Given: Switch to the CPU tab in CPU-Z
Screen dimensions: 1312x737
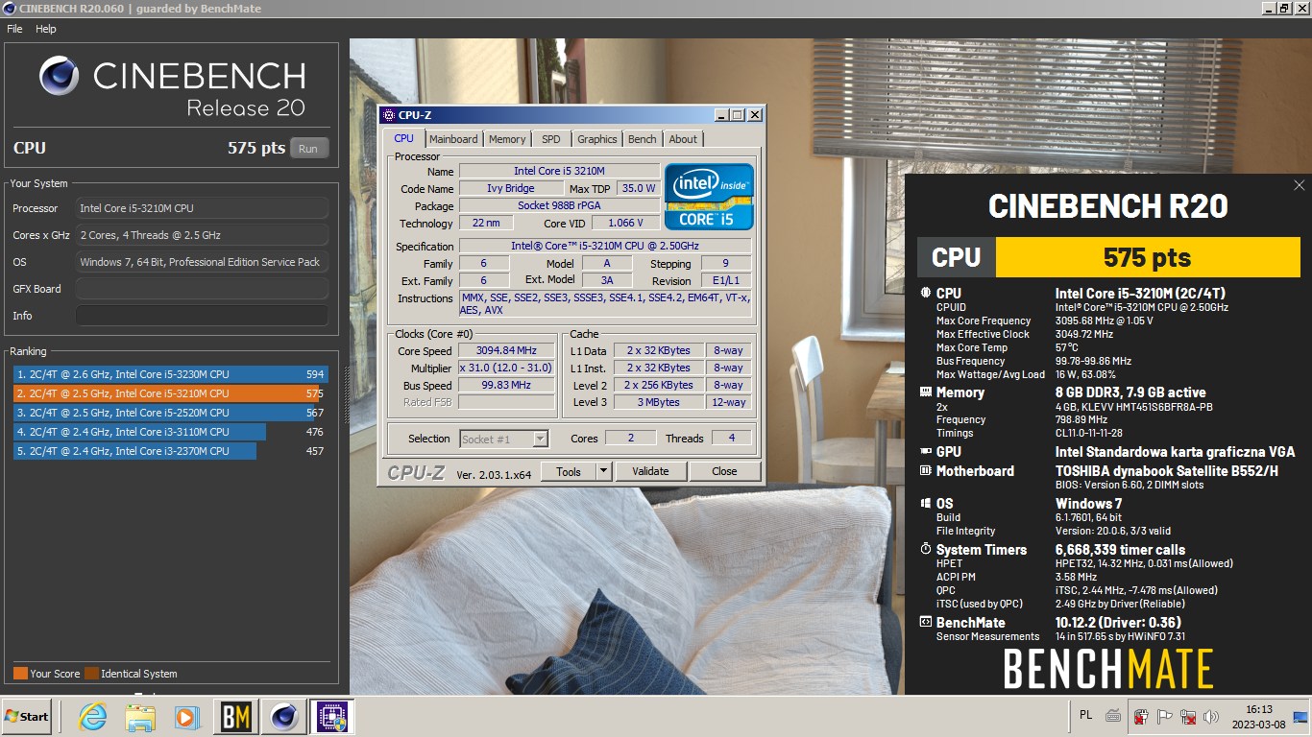Looking at the screenshot, I should tap(403, 138).
